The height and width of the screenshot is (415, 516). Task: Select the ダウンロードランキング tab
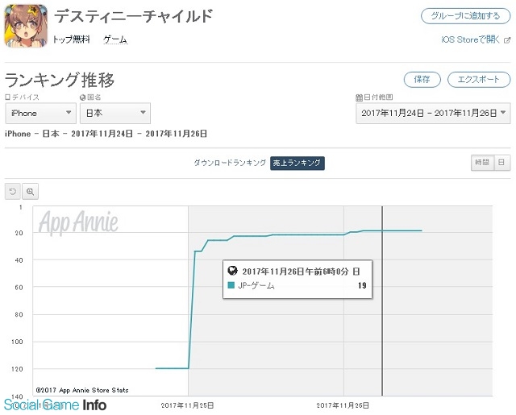230,163
